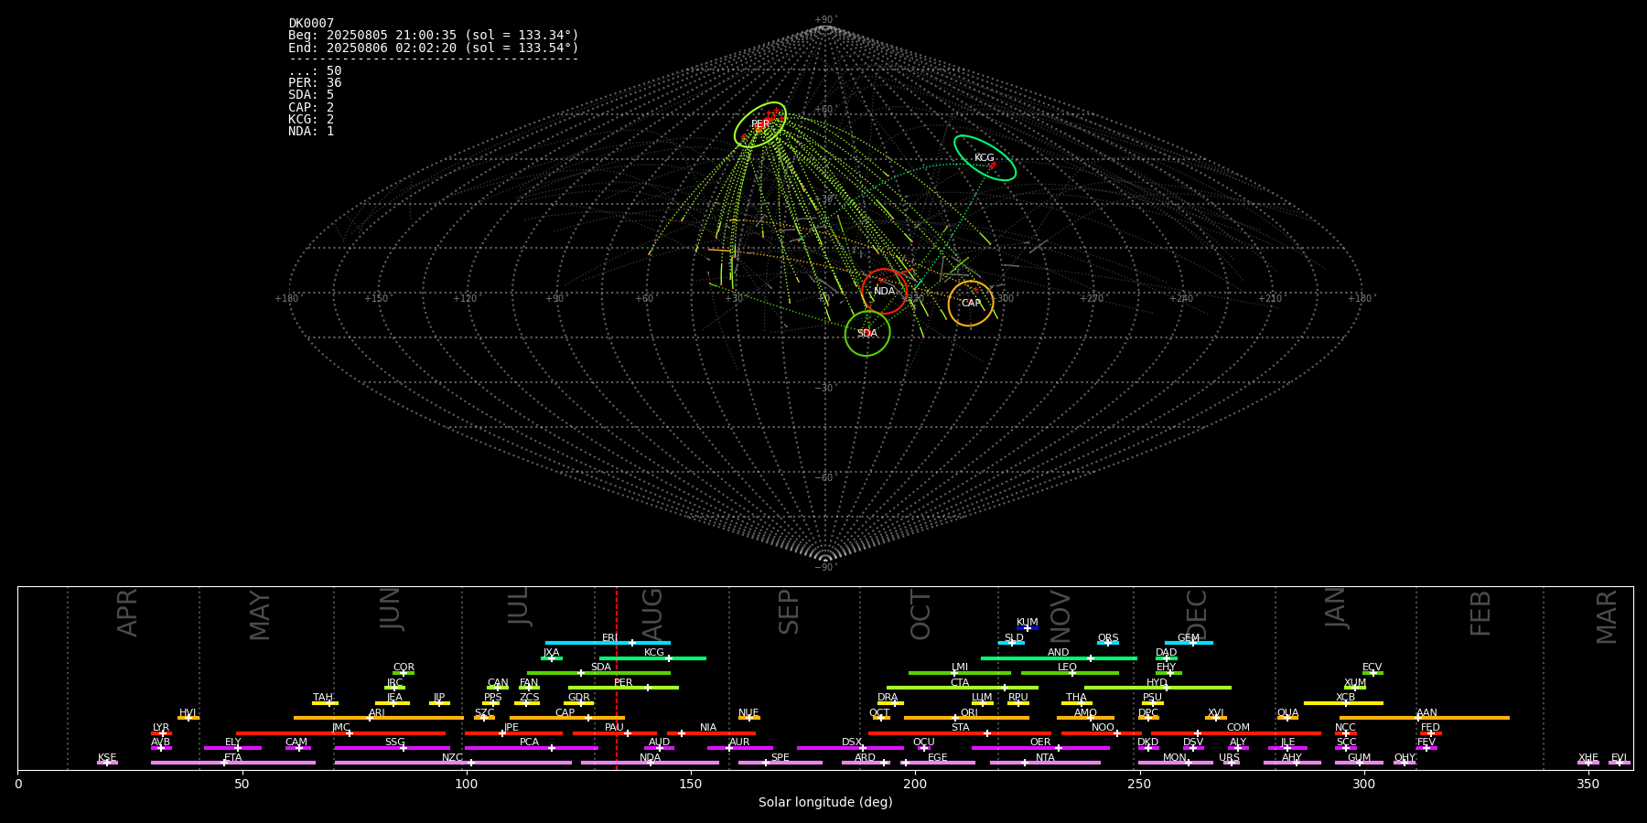Click the orange ORI shower bar
1647x823 pixels.
tap(966, 718)
